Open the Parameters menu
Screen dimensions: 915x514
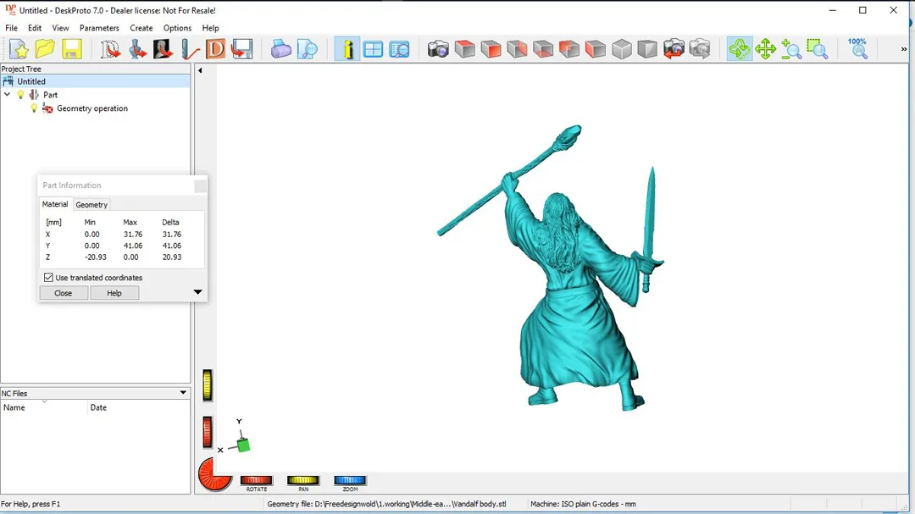click(x=99, y=28)
